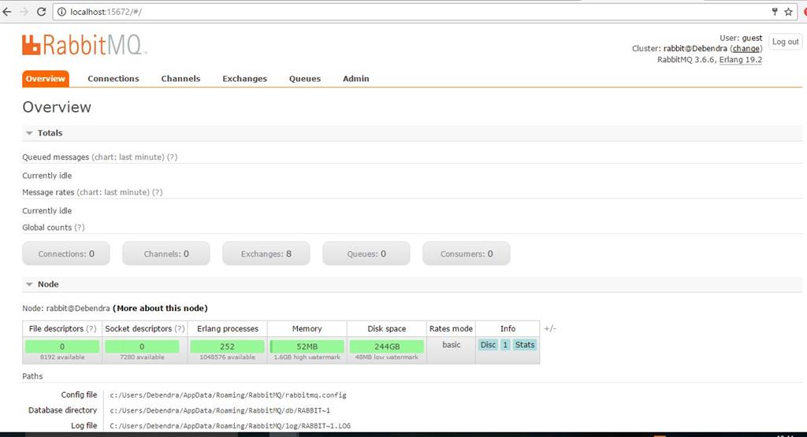Image resolution: width=807 pixels, height=437 pixels.
Task: Click the 48MB low watermark text
Action: [x=386, y=357]
